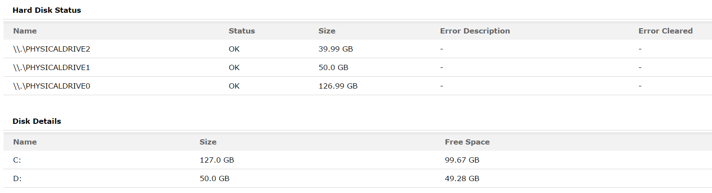The width and height of the screenshot is (712, 193).
Task: Click the 99.67 GB free space value
Action: 462,160
